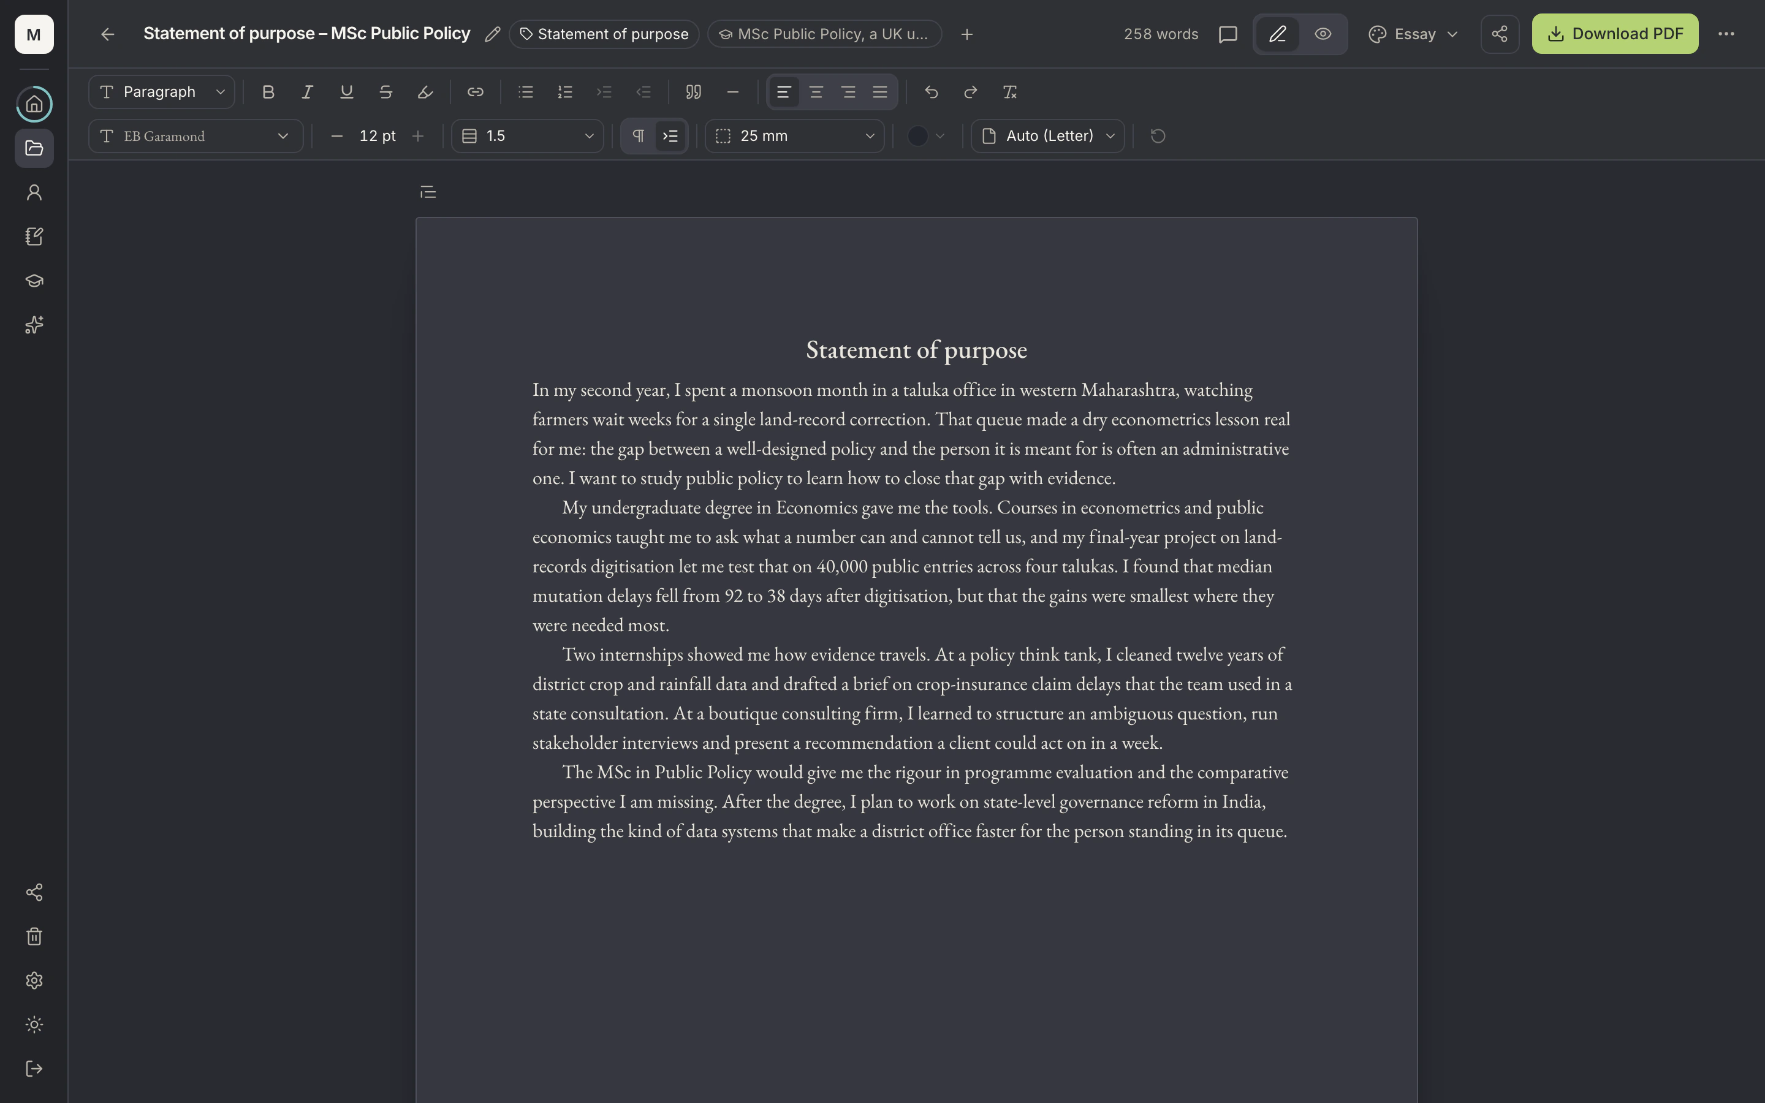This screenshot has height=1103, width=1765.
Task: Click the dark text color swatch
Action: pyautogui.click(x=917, y=137)
